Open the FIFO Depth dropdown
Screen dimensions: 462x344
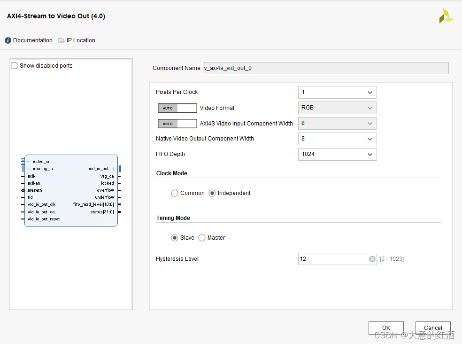pyautogui.click(x=337, y=154)
